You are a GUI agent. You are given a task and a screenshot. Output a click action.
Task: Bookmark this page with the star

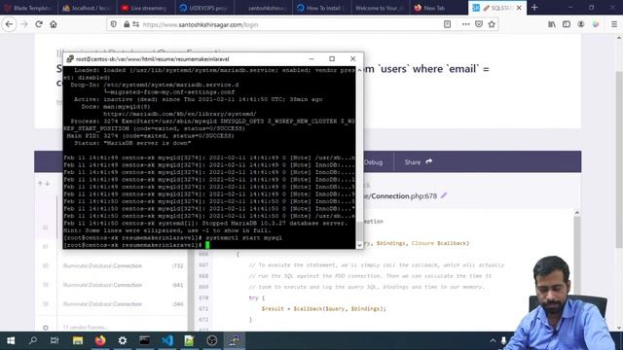(x=492, y=24)
